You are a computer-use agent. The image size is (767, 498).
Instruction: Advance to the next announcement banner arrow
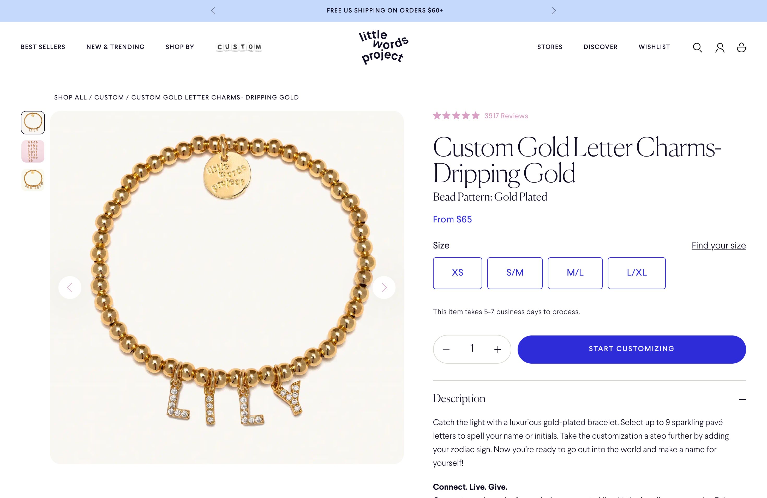click(x=554, y=11)
